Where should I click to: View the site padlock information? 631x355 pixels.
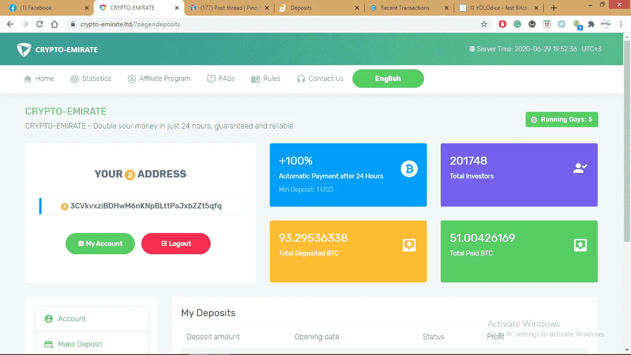pyautogui.click(x=73, y=24)
